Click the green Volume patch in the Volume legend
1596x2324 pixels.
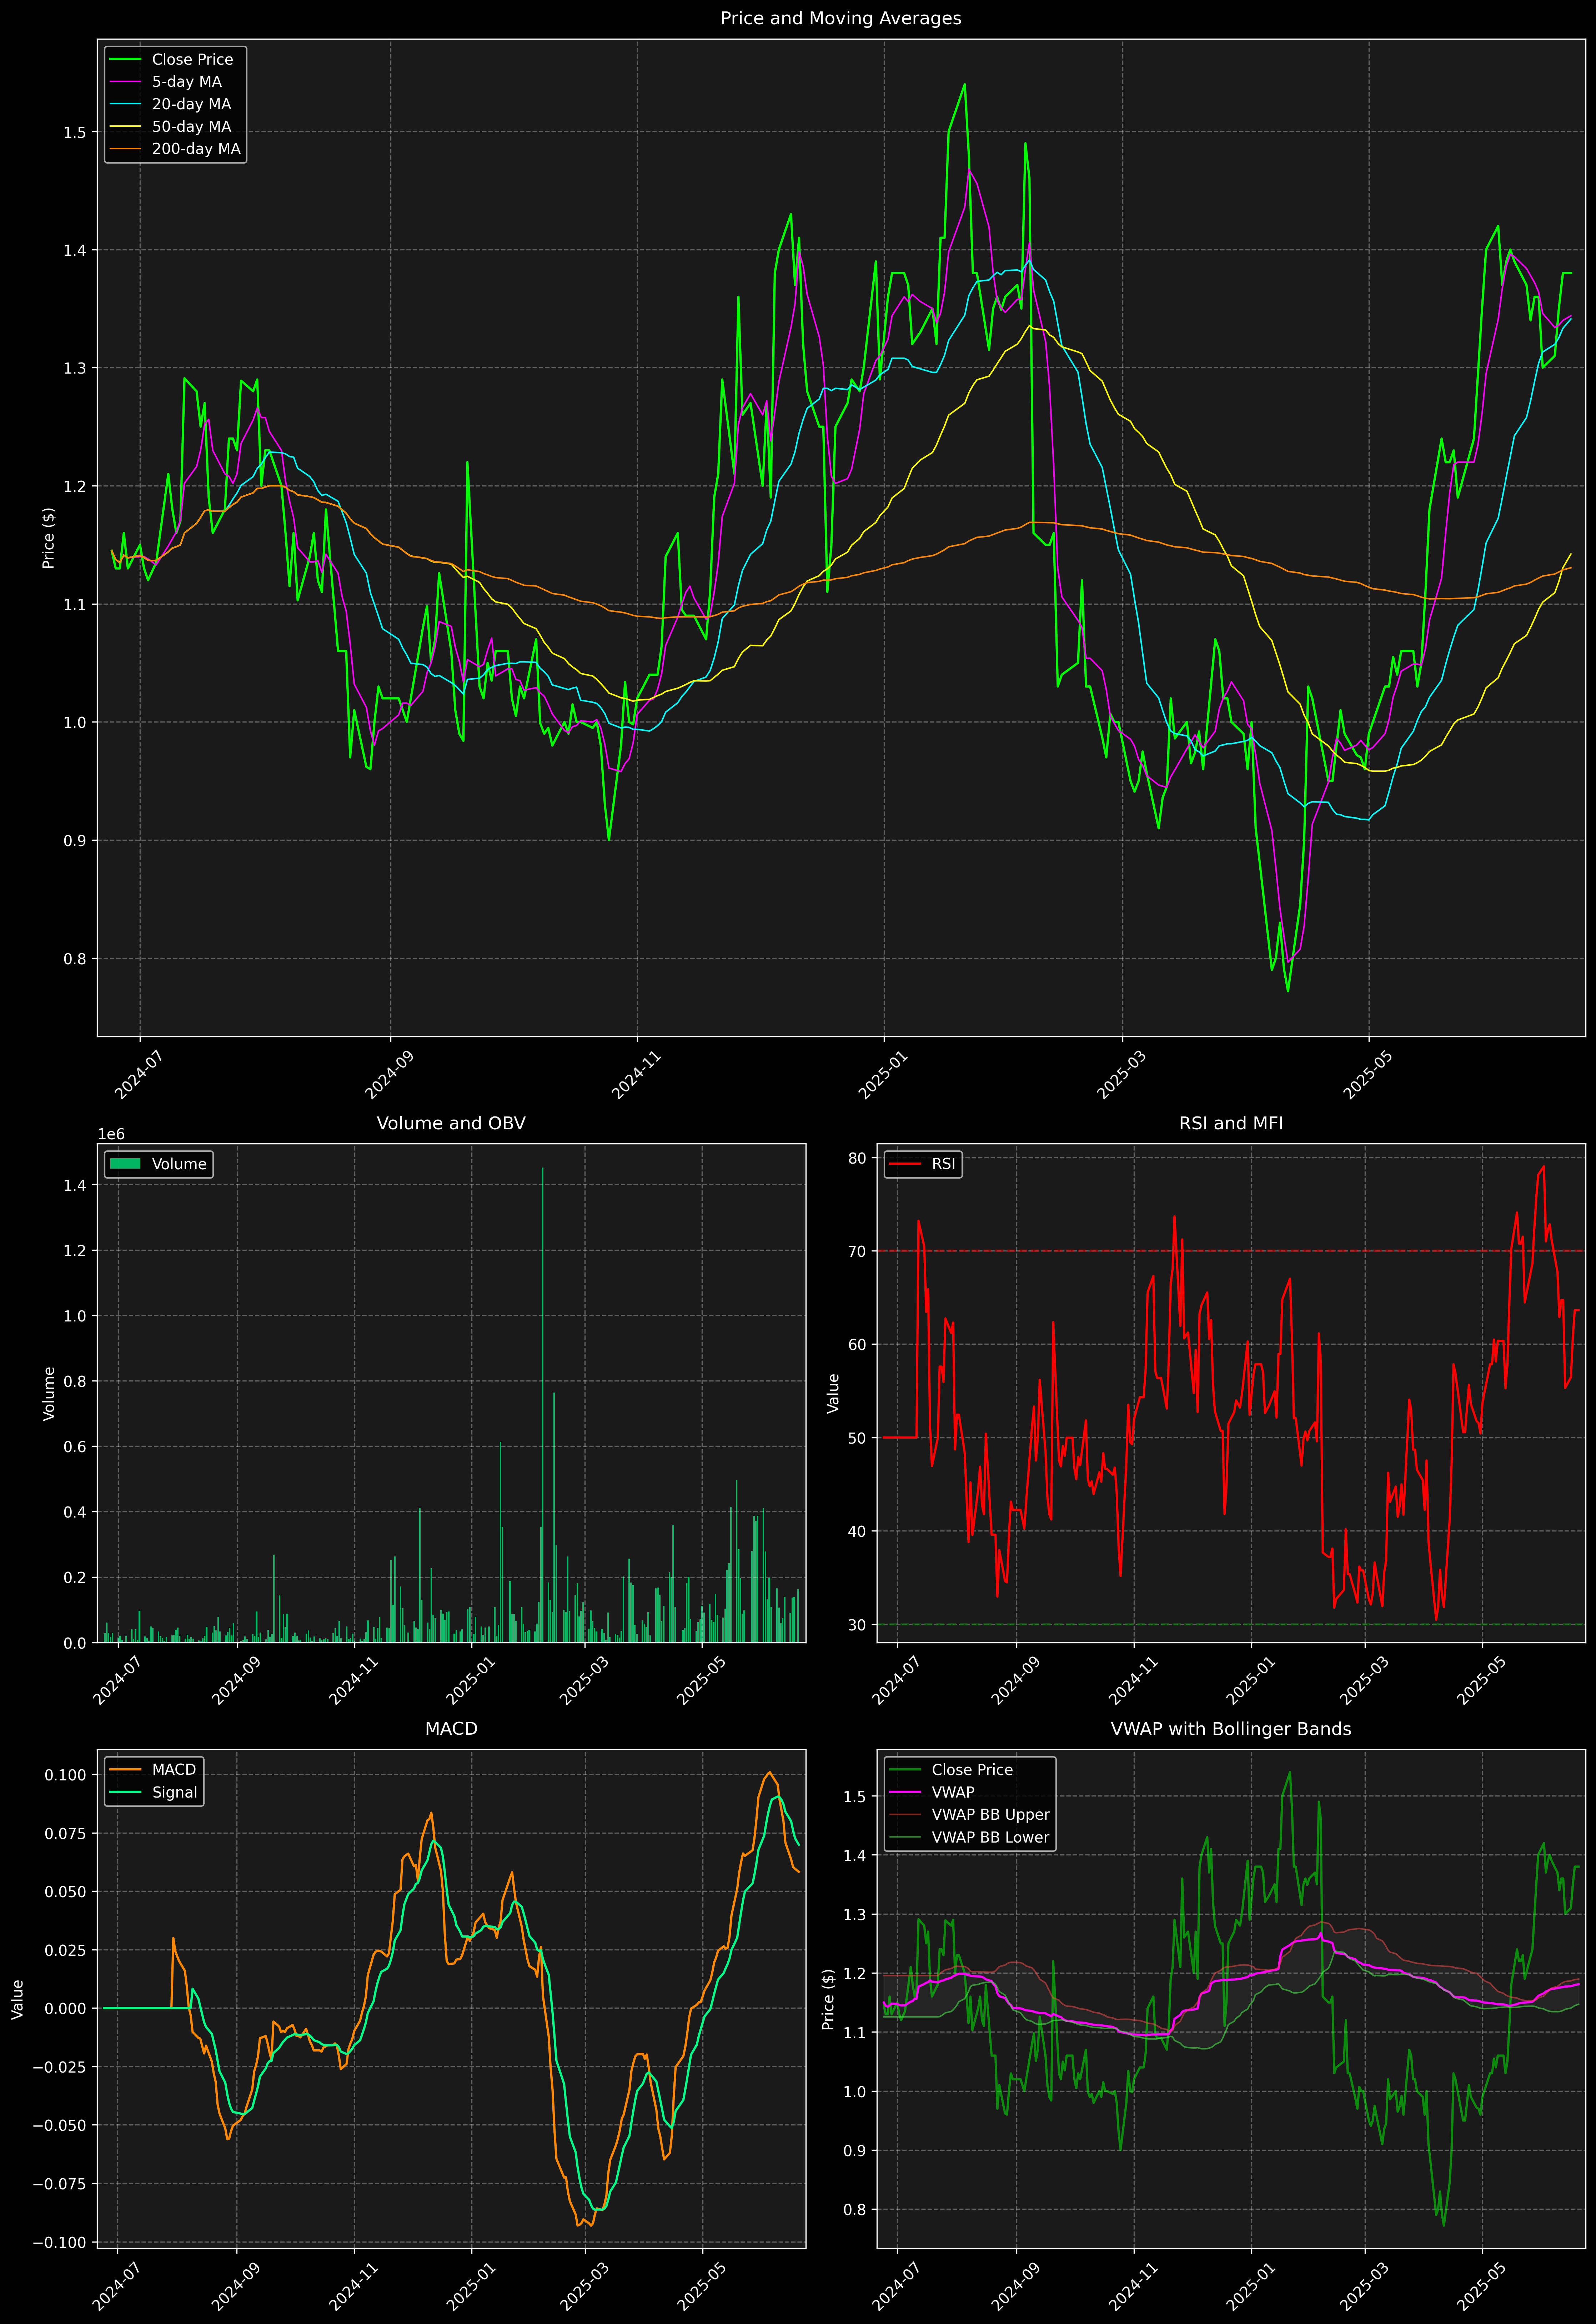[125, 1164]
